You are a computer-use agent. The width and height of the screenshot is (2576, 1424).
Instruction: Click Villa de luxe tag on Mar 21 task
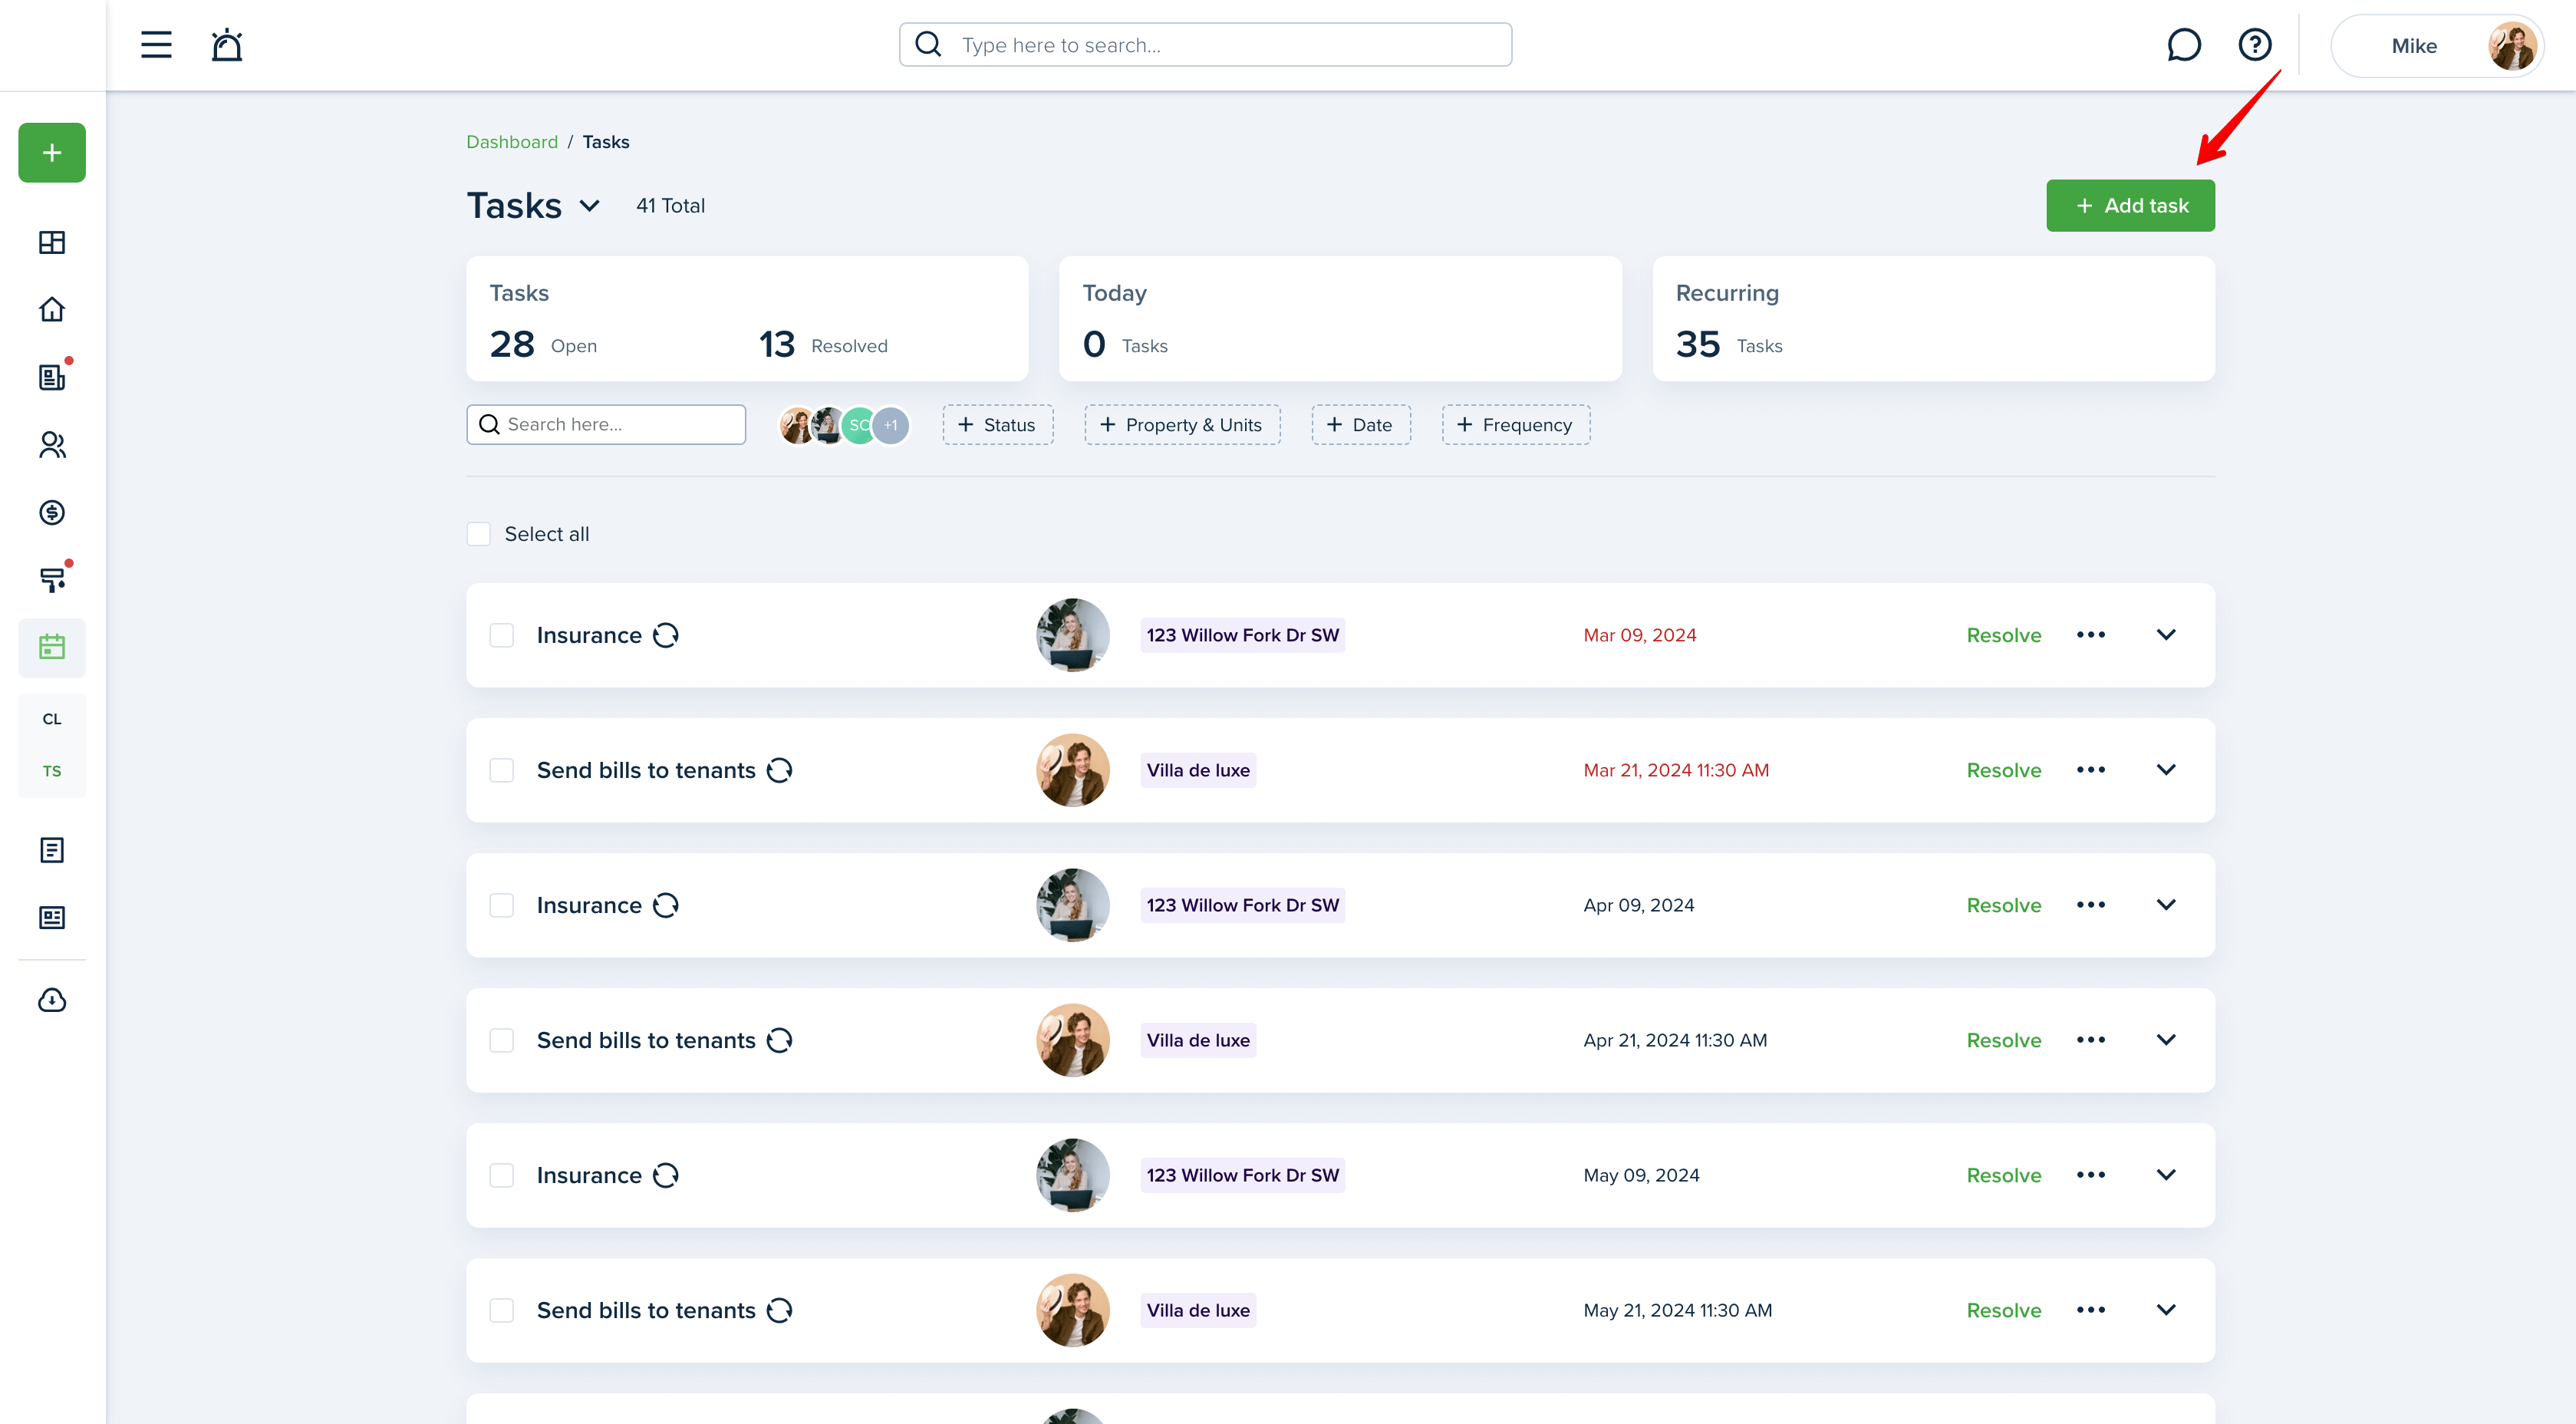1198,770
